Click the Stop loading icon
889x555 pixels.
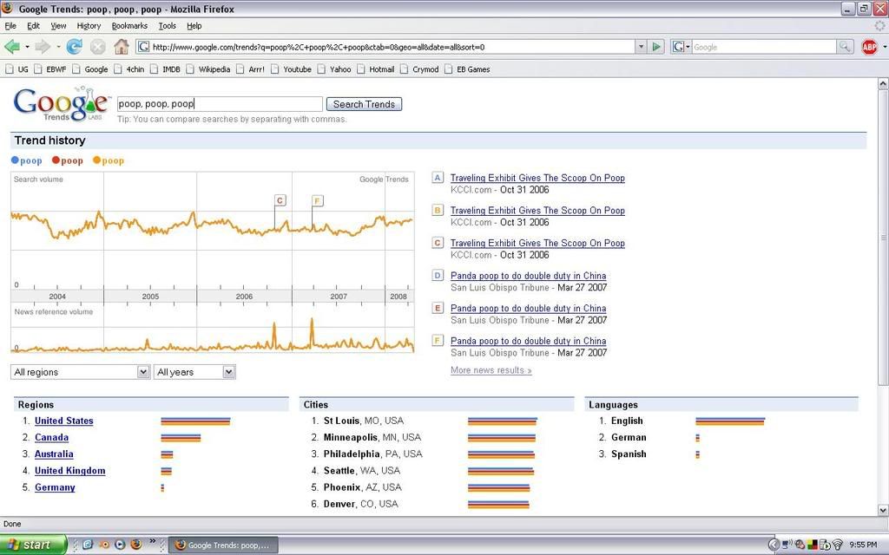[97, 47]
